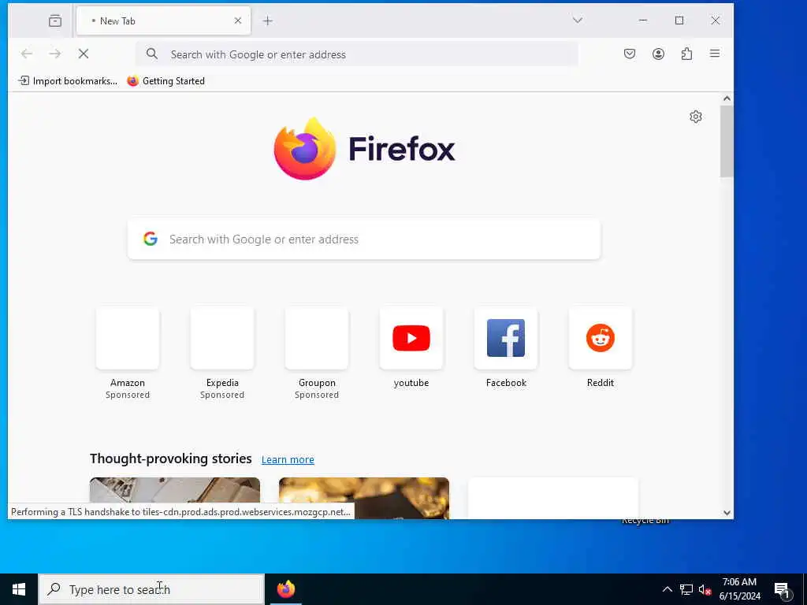This screenshot has width=807, height=605.
Task: Open the taskbar clock showing 7:06 AM
Action: click(x=739, y=589)
